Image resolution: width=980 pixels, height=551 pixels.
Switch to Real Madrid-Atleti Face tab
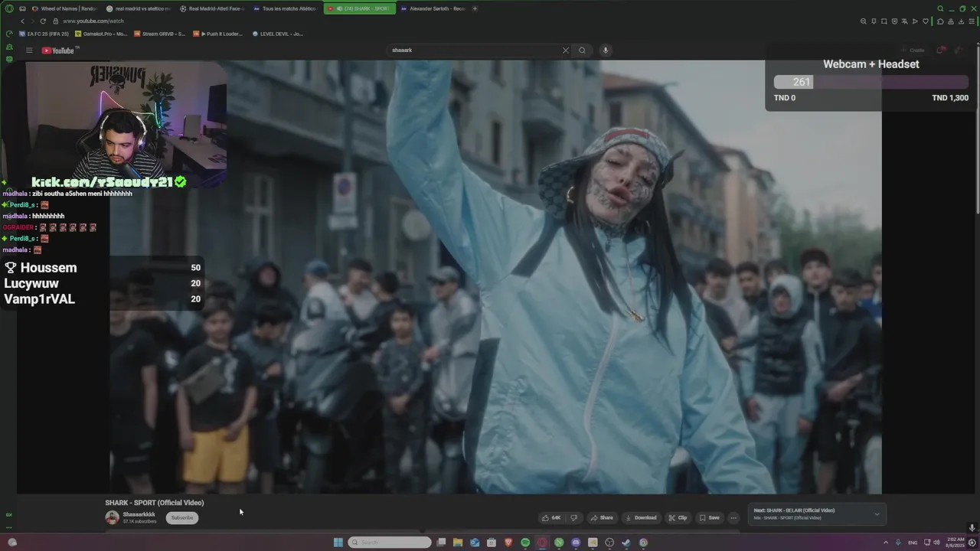click(212, 8)
